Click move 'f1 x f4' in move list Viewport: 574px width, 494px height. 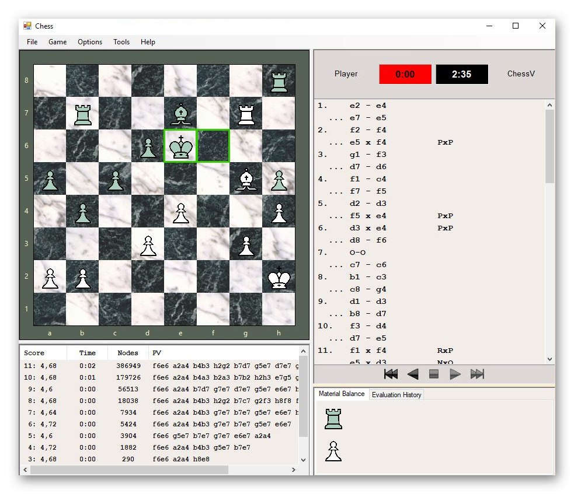[x=367, y=351]
